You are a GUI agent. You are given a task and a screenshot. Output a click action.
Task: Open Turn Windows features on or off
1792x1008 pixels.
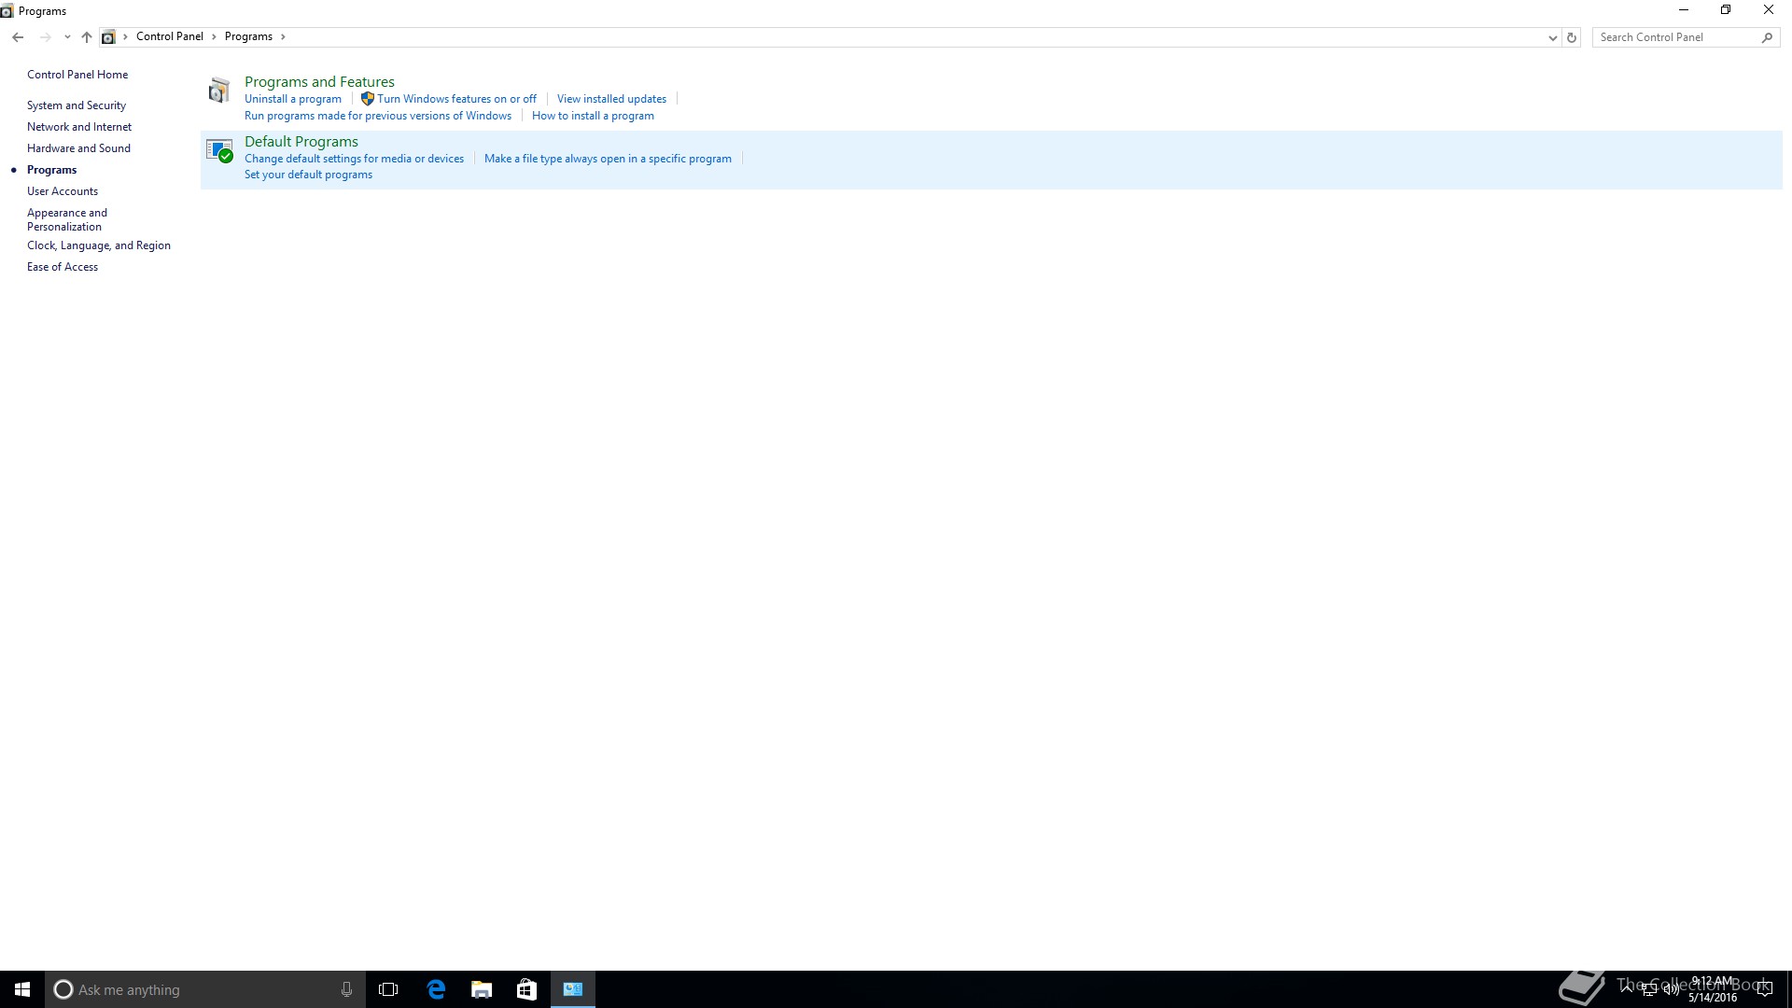(x=456, y=99)
